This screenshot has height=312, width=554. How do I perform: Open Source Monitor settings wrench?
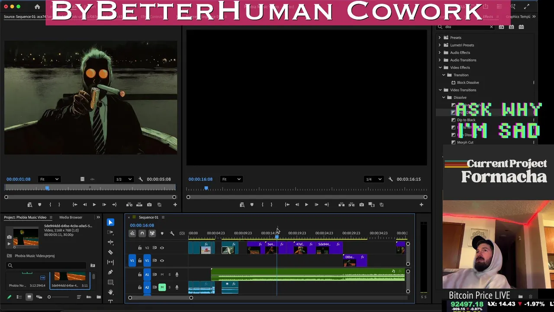pos(140,179)
